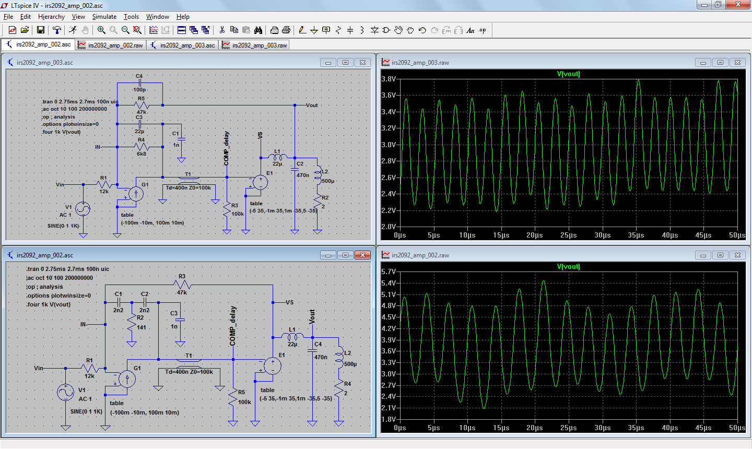Click the waveform autorange plot icon
This screenshot has width=752, height=449.
154,30
